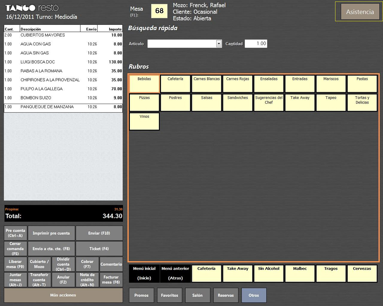Click Envío a cta. cte. (F8)
This screenshot has height=306, width=383.
51,248
